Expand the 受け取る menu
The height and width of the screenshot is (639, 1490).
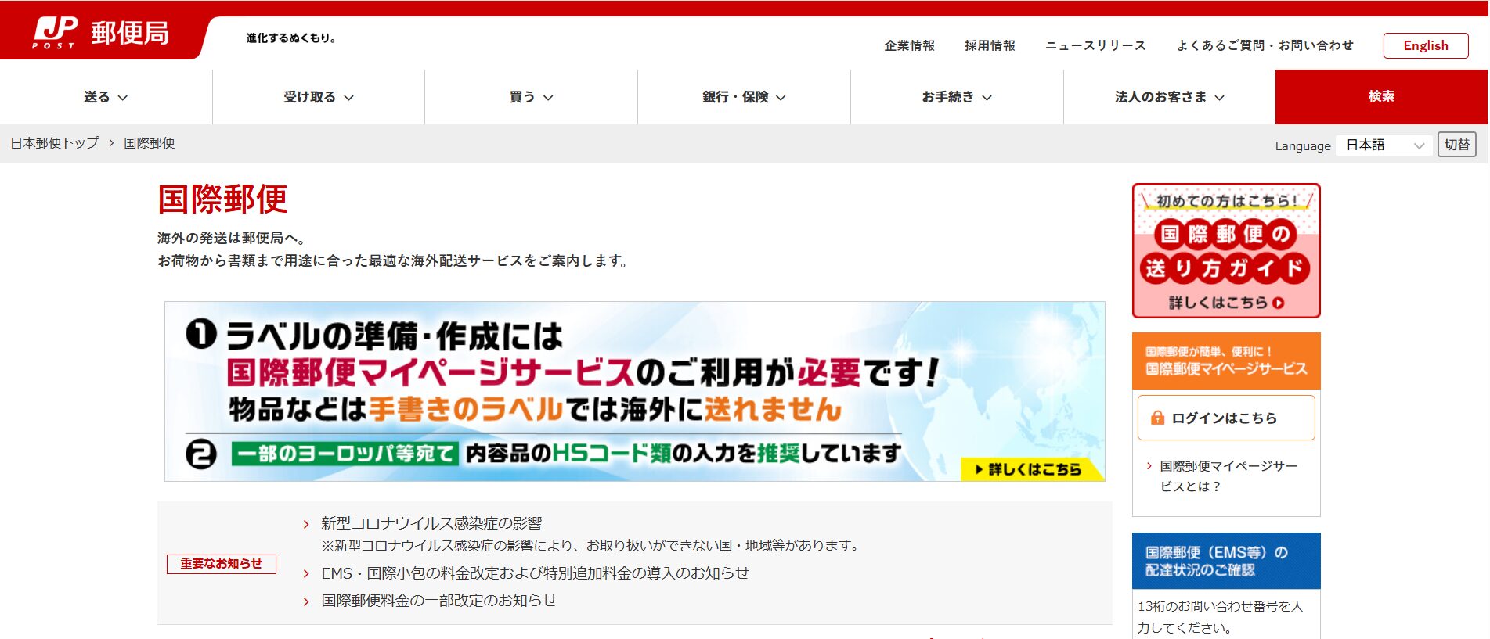tap(319, 97)
